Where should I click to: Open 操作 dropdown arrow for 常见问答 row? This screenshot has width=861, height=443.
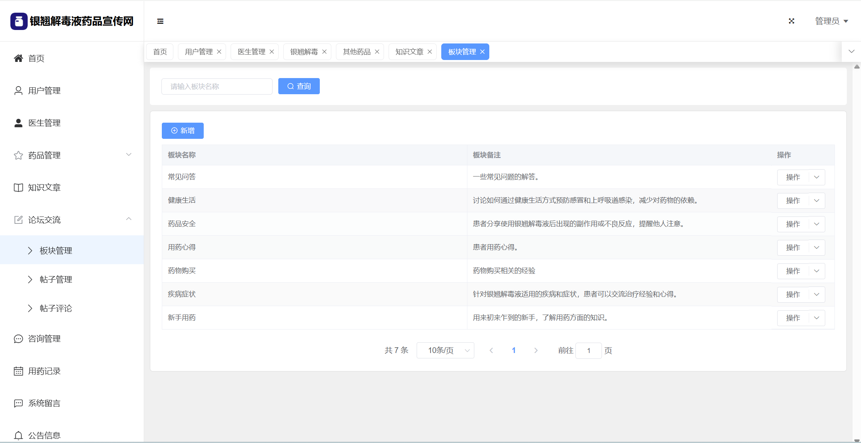coord(817,177)
